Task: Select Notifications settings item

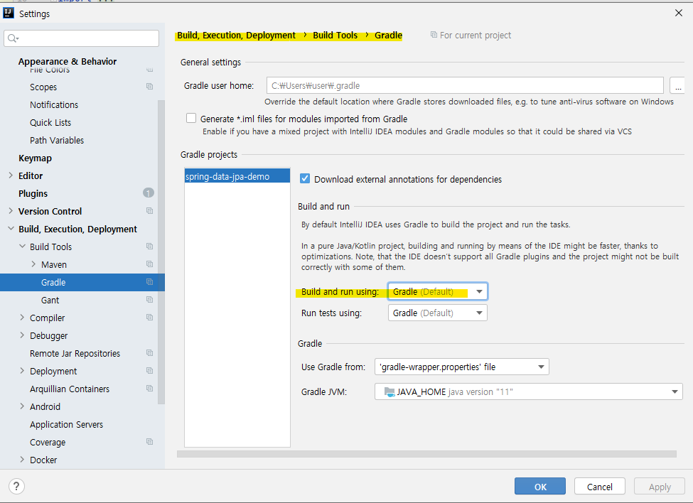Action: (x=54, y=104)
